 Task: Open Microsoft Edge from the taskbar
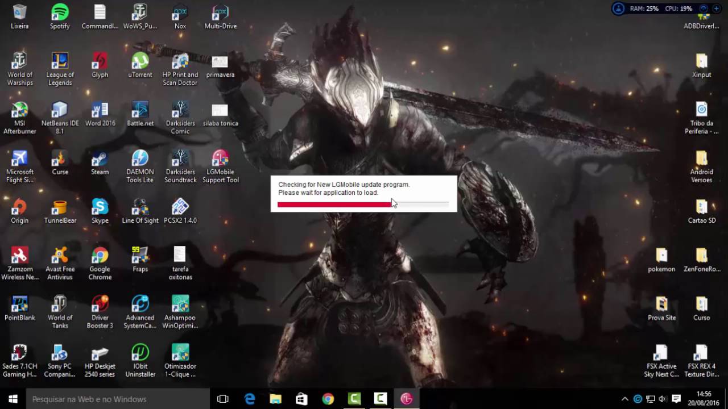[x=250, y=399]
